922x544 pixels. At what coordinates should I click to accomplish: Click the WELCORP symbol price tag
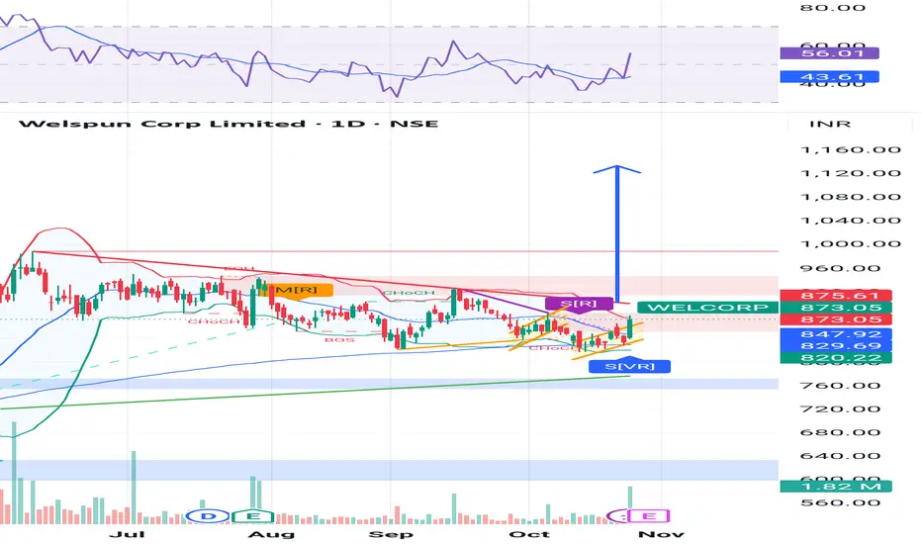[x=707, y=308]
